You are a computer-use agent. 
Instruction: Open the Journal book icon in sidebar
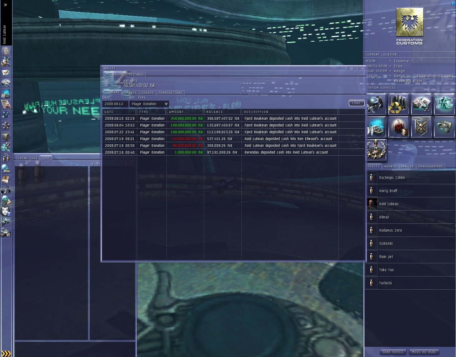pos(6,179)
